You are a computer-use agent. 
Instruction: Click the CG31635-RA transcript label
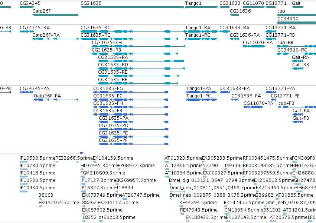point(113,57)
